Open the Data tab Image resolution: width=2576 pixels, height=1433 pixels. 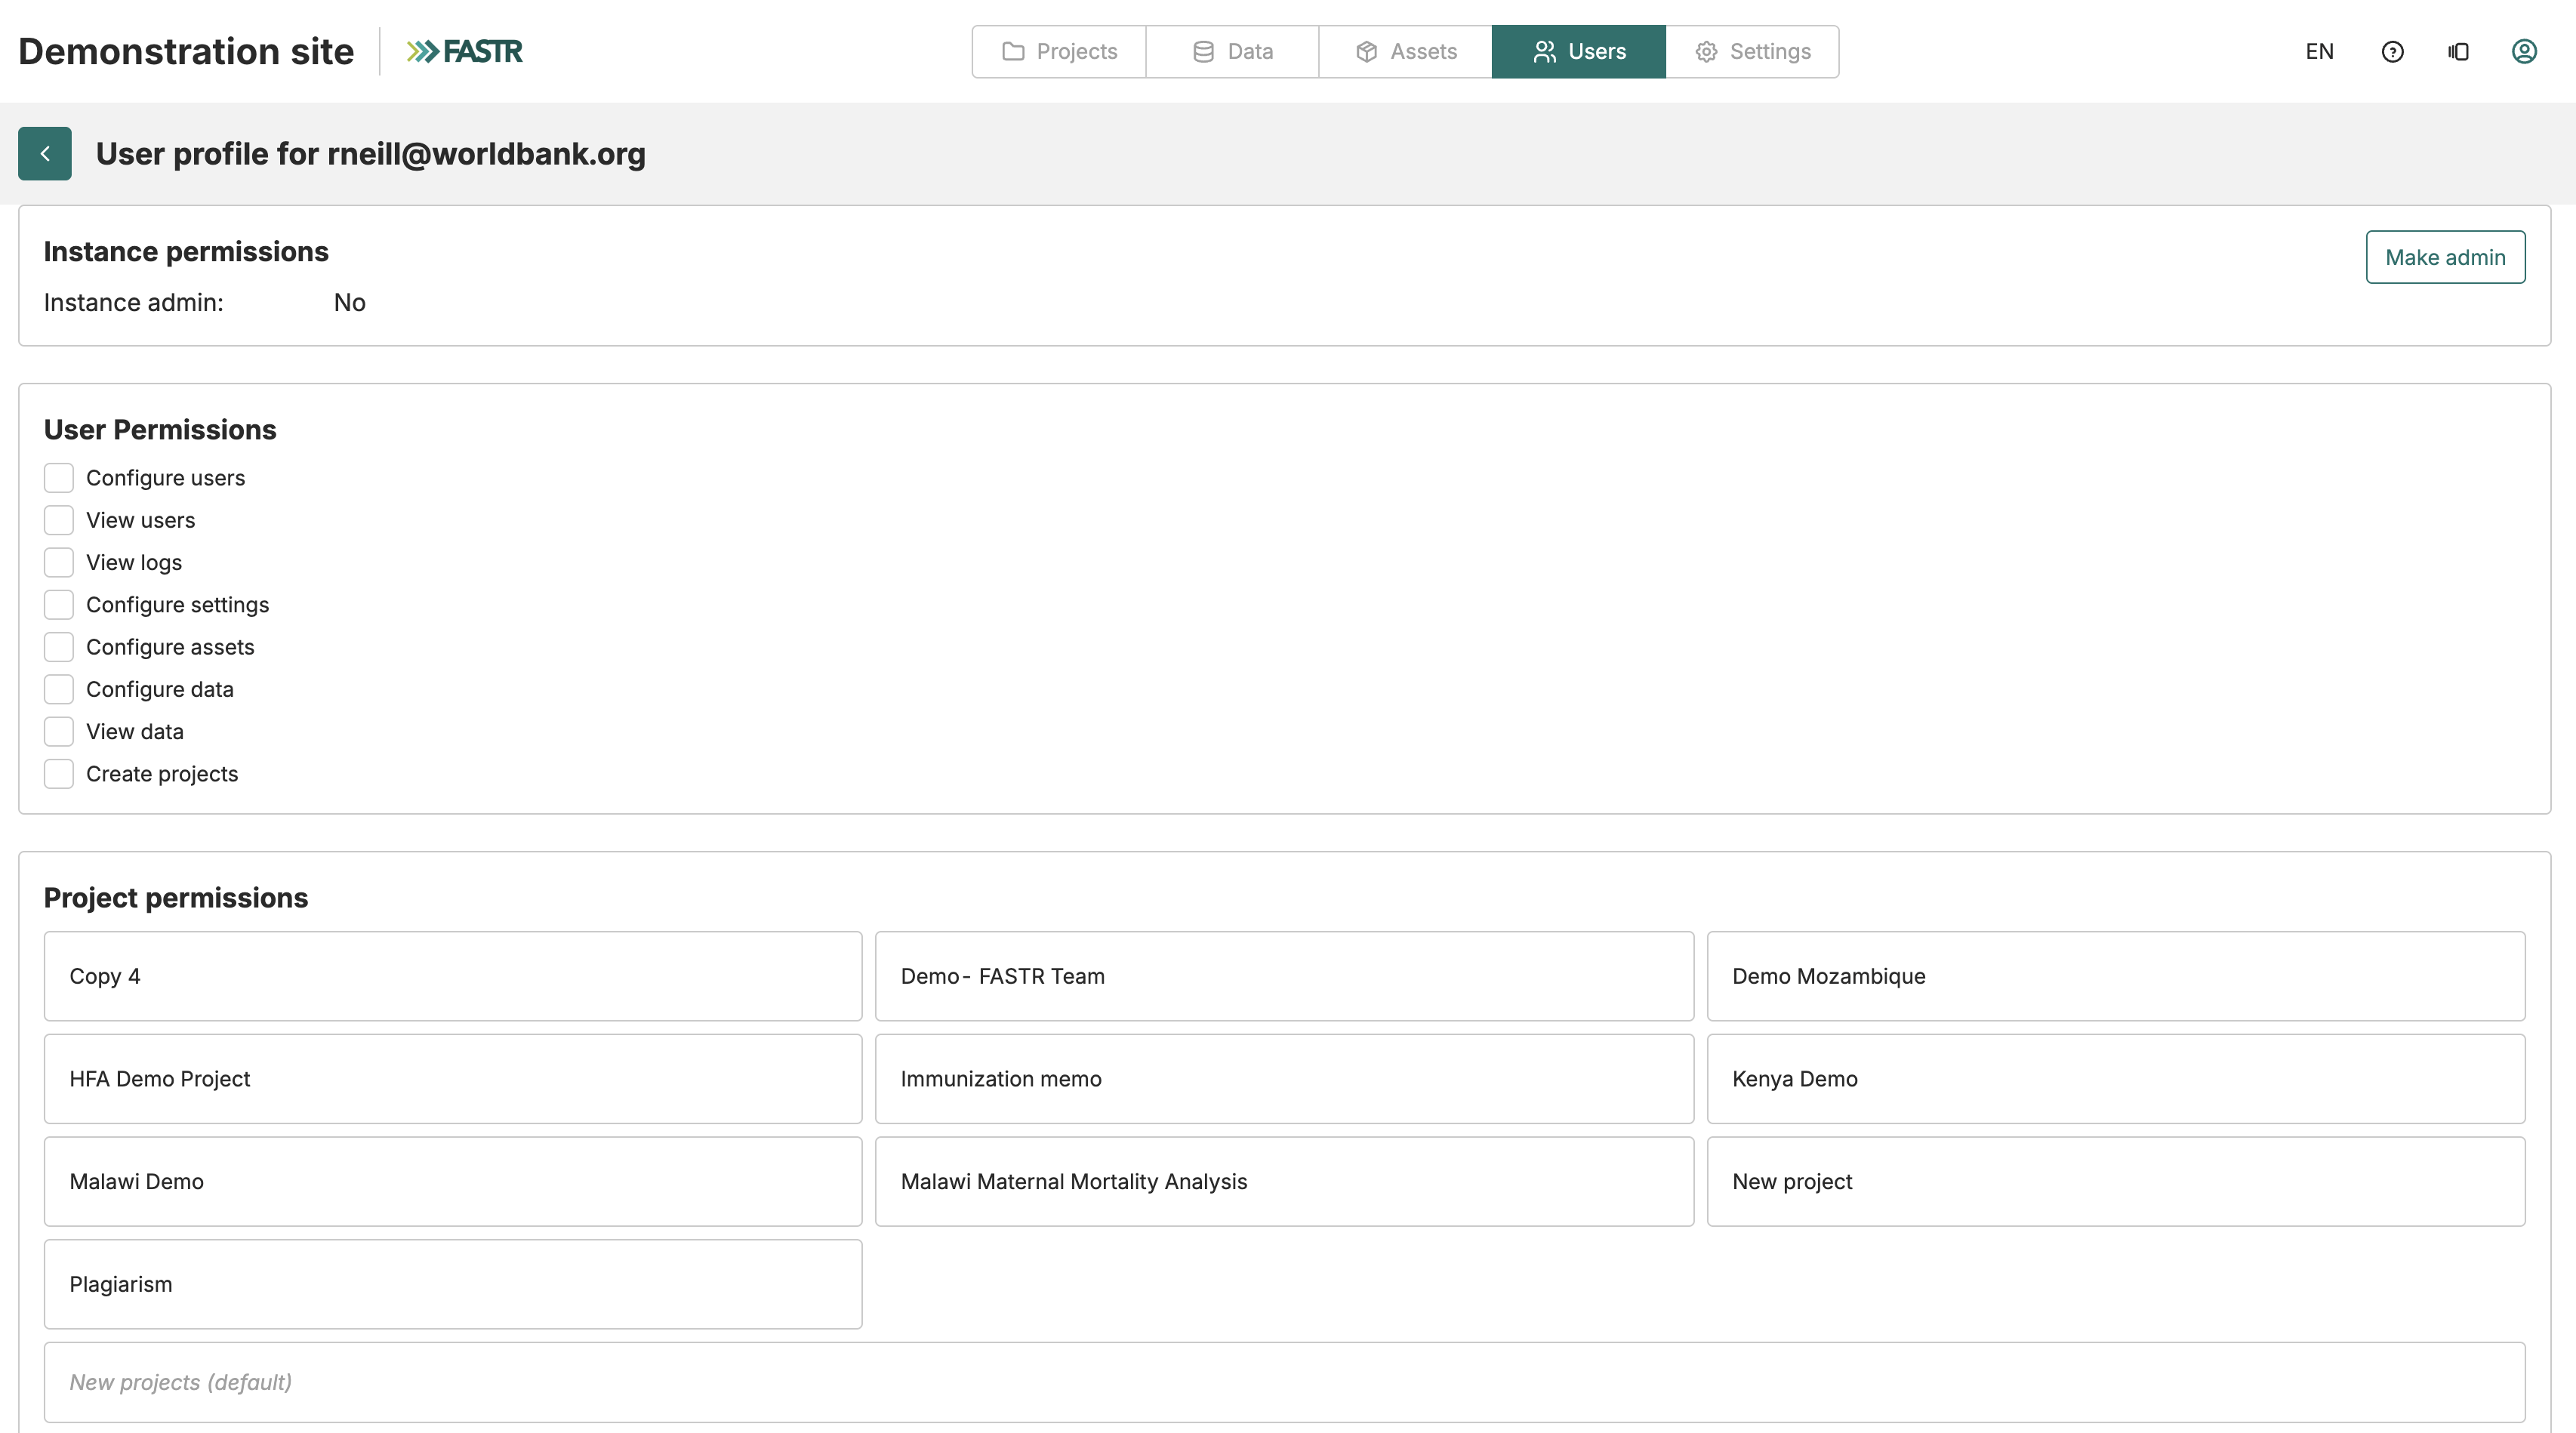tap(1232, 52)
